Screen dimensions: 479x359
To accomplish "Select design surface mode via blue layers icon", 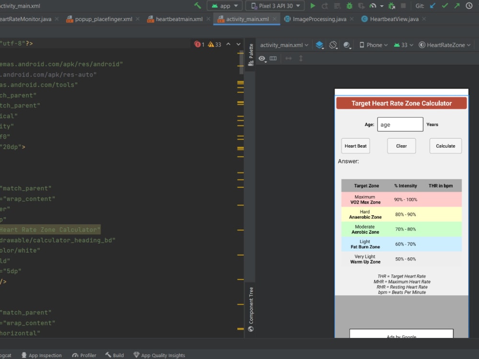I will (319, 45).
